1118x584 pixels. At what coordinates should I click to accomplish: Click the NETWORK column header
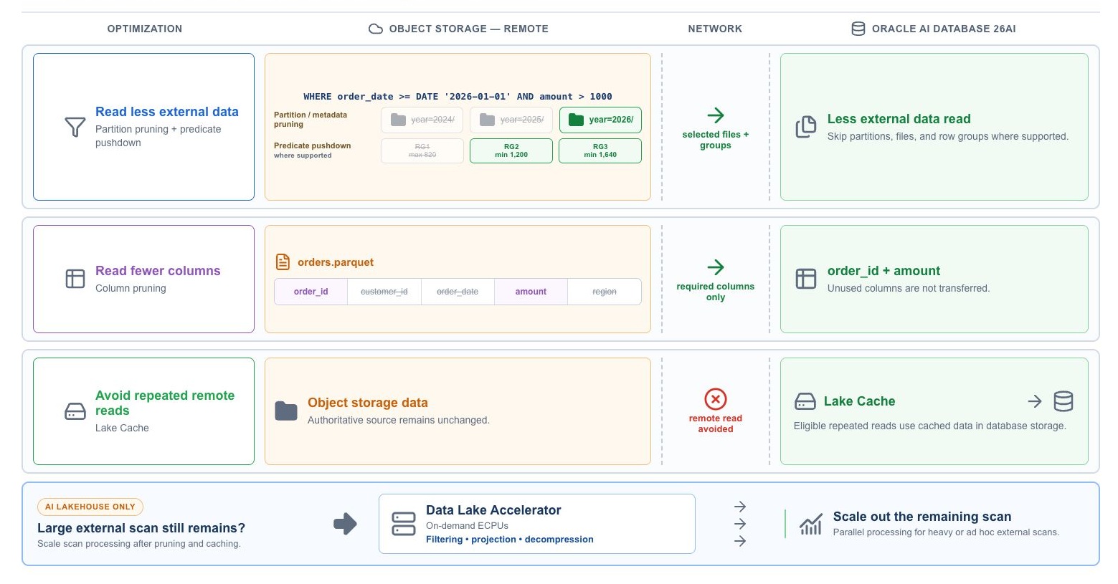pos(715,29)
